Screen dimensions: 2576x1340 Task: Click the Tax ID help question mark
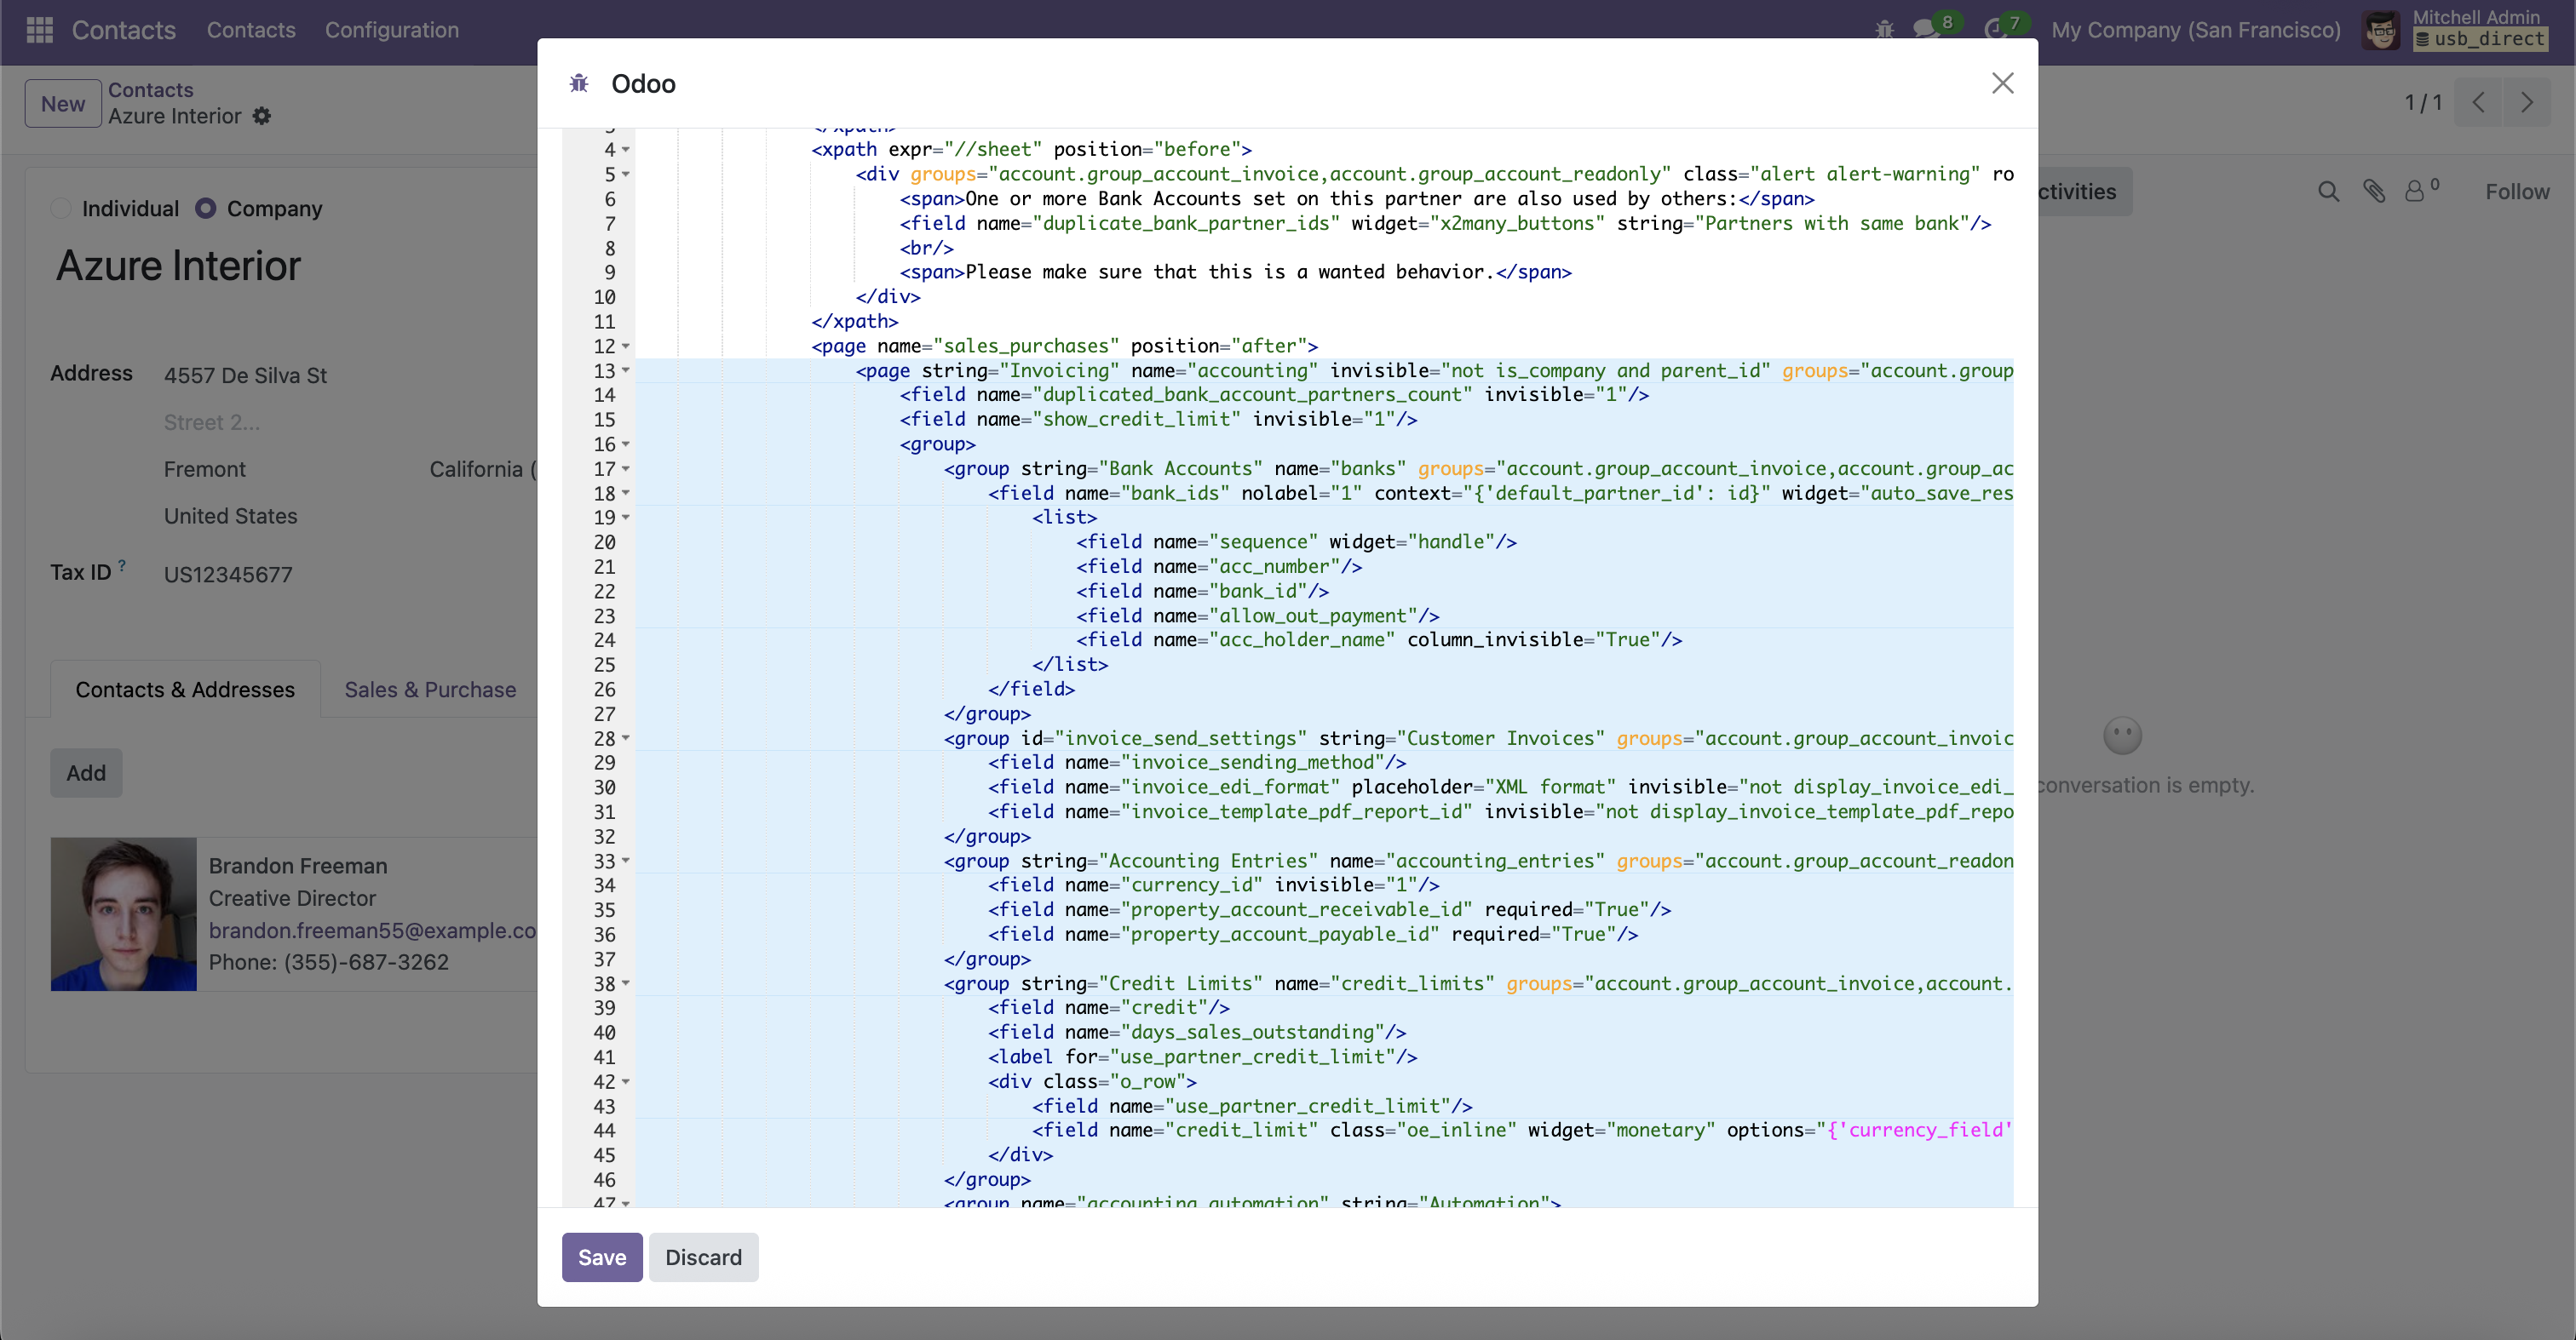pyautogui.click(x=122, y=565)
